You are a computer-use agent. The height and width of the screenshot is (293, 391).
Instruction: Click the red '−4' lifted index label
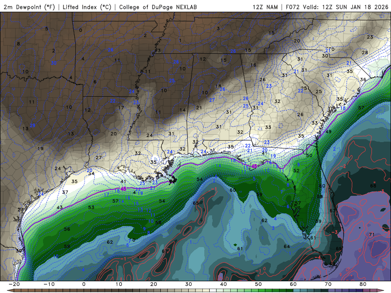click(317, 257)
